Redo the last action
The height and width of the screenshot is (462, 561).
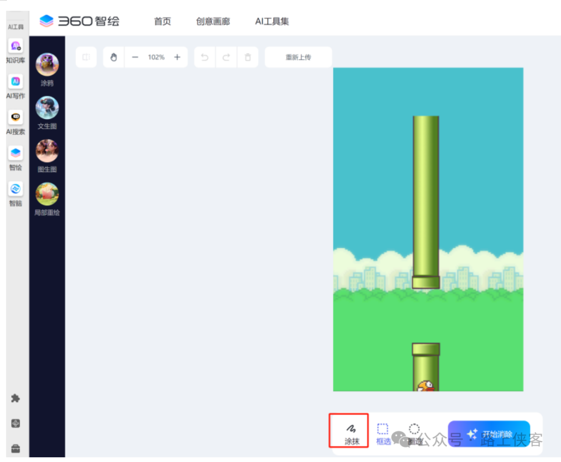226,57
